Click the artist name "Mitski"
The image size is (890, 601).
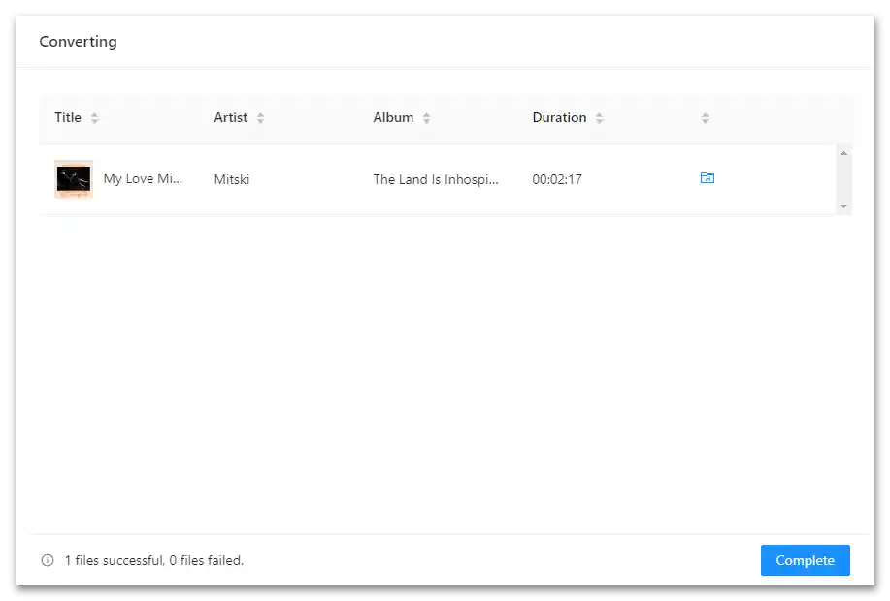[232, 179]
